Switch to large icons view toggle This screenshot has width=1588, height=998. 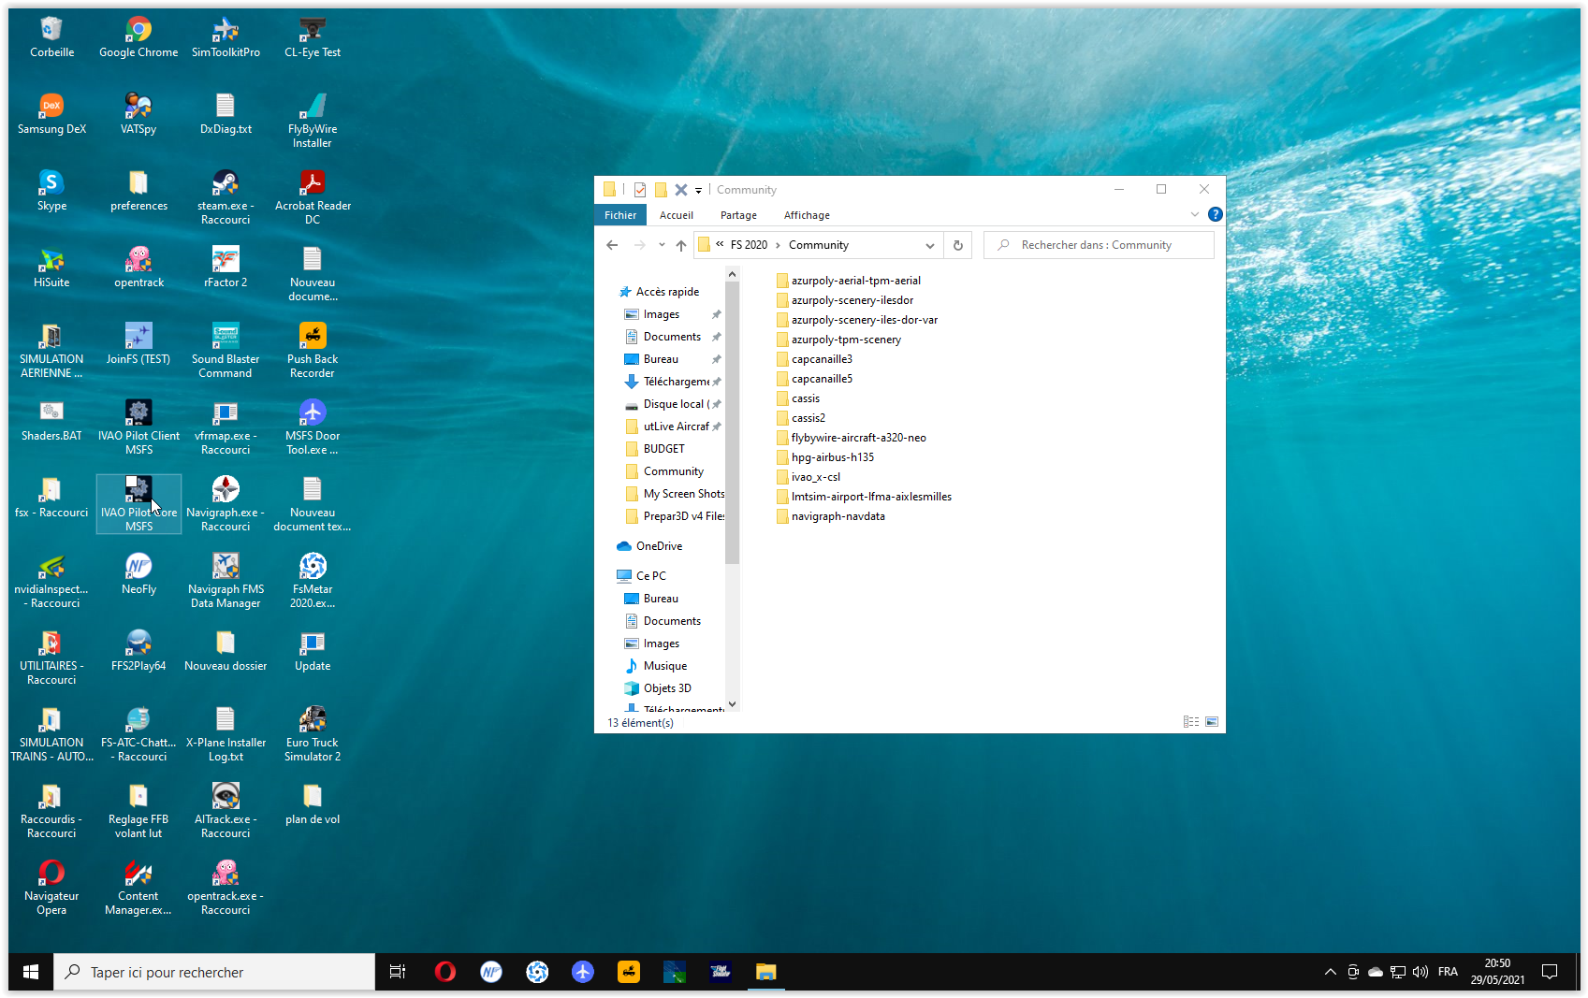1212,722
